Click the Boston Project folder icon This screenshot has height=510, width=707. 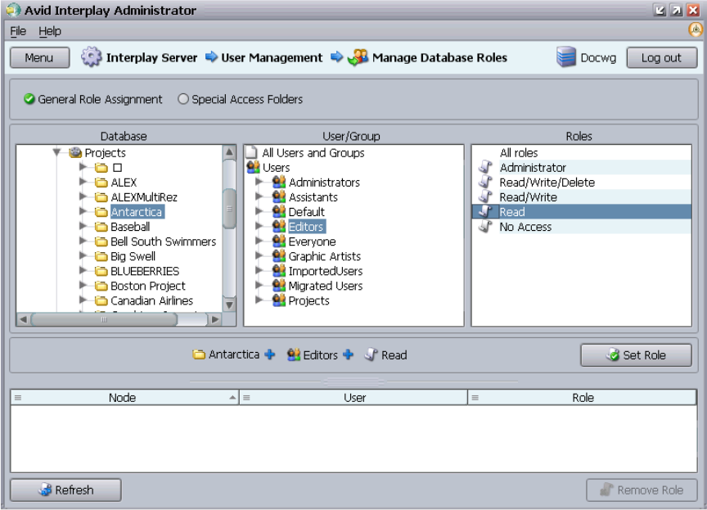[101, 286]
